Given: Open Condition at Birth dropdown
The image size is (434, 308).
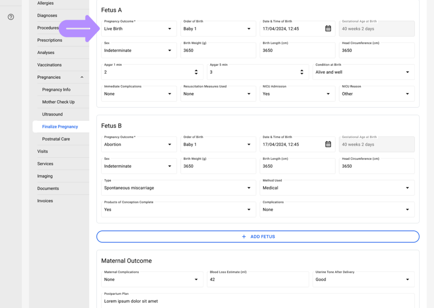Looking at the screenshot, I should coord(364,72).
